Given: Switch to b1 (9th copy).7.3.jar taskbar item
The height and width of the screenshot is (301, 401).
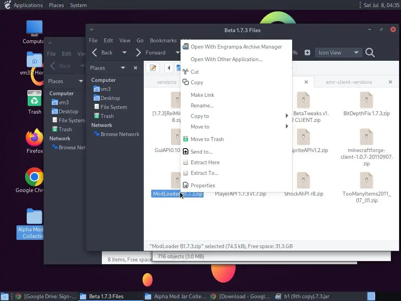Looking at the screenshot, I should (x=302, y=296).
